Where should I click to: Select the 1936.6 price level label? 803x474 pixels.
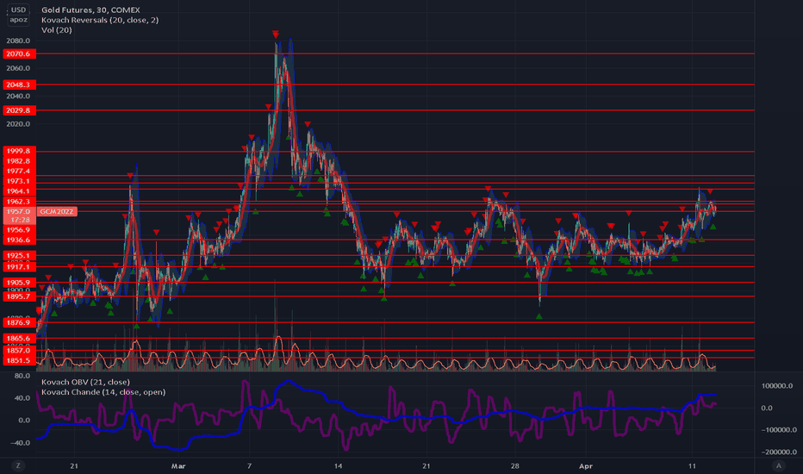click(20, 240)
